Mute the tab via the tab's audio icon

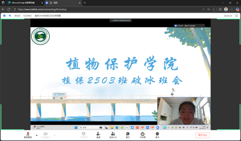[51, 3]
